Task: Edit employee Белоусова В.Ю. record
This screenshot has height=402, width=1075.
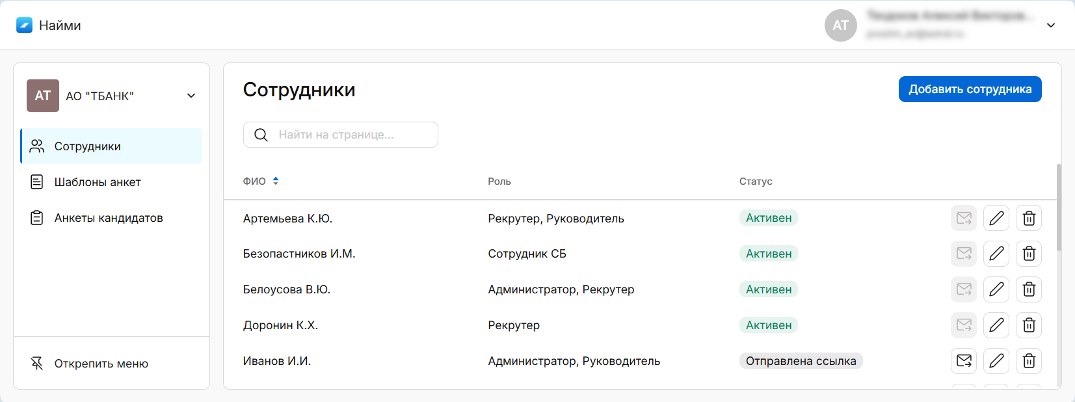Action: (x=996, y=289)
